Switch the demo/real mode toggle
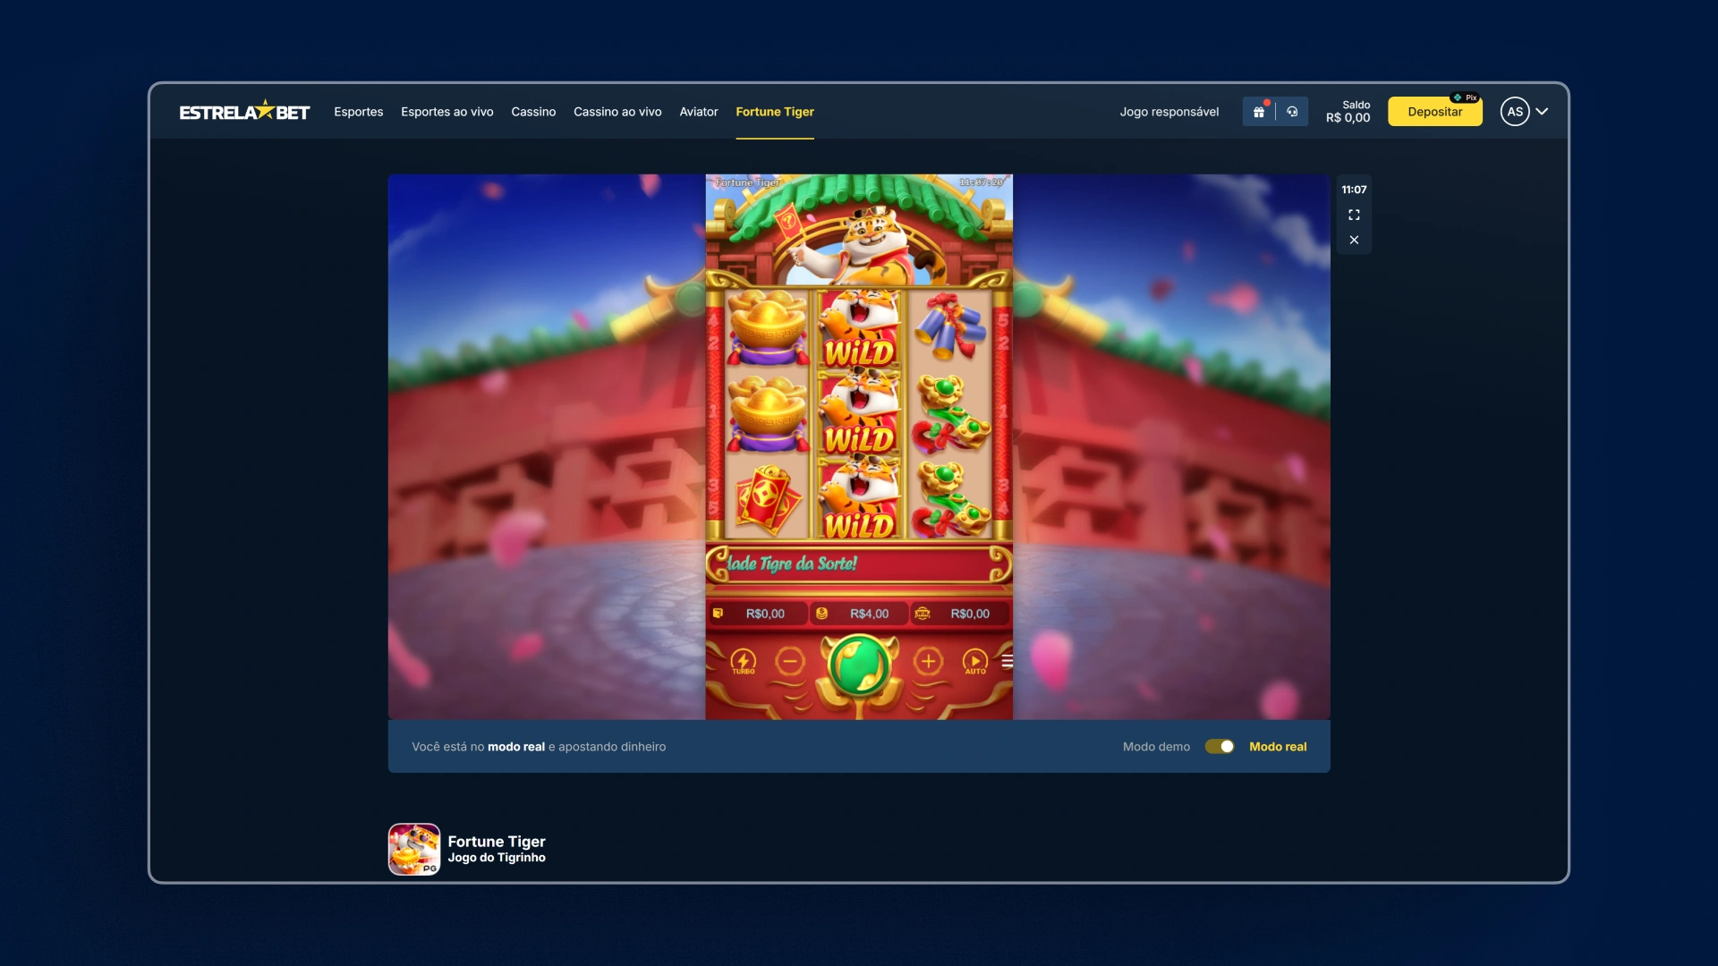The height and width of the screenshot is (966, 1718). pos(1219,747)
